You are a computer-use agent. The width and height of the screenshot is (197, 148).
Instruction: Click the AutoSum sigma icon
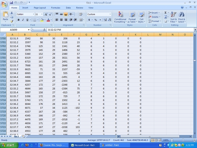tap(165, 13)
